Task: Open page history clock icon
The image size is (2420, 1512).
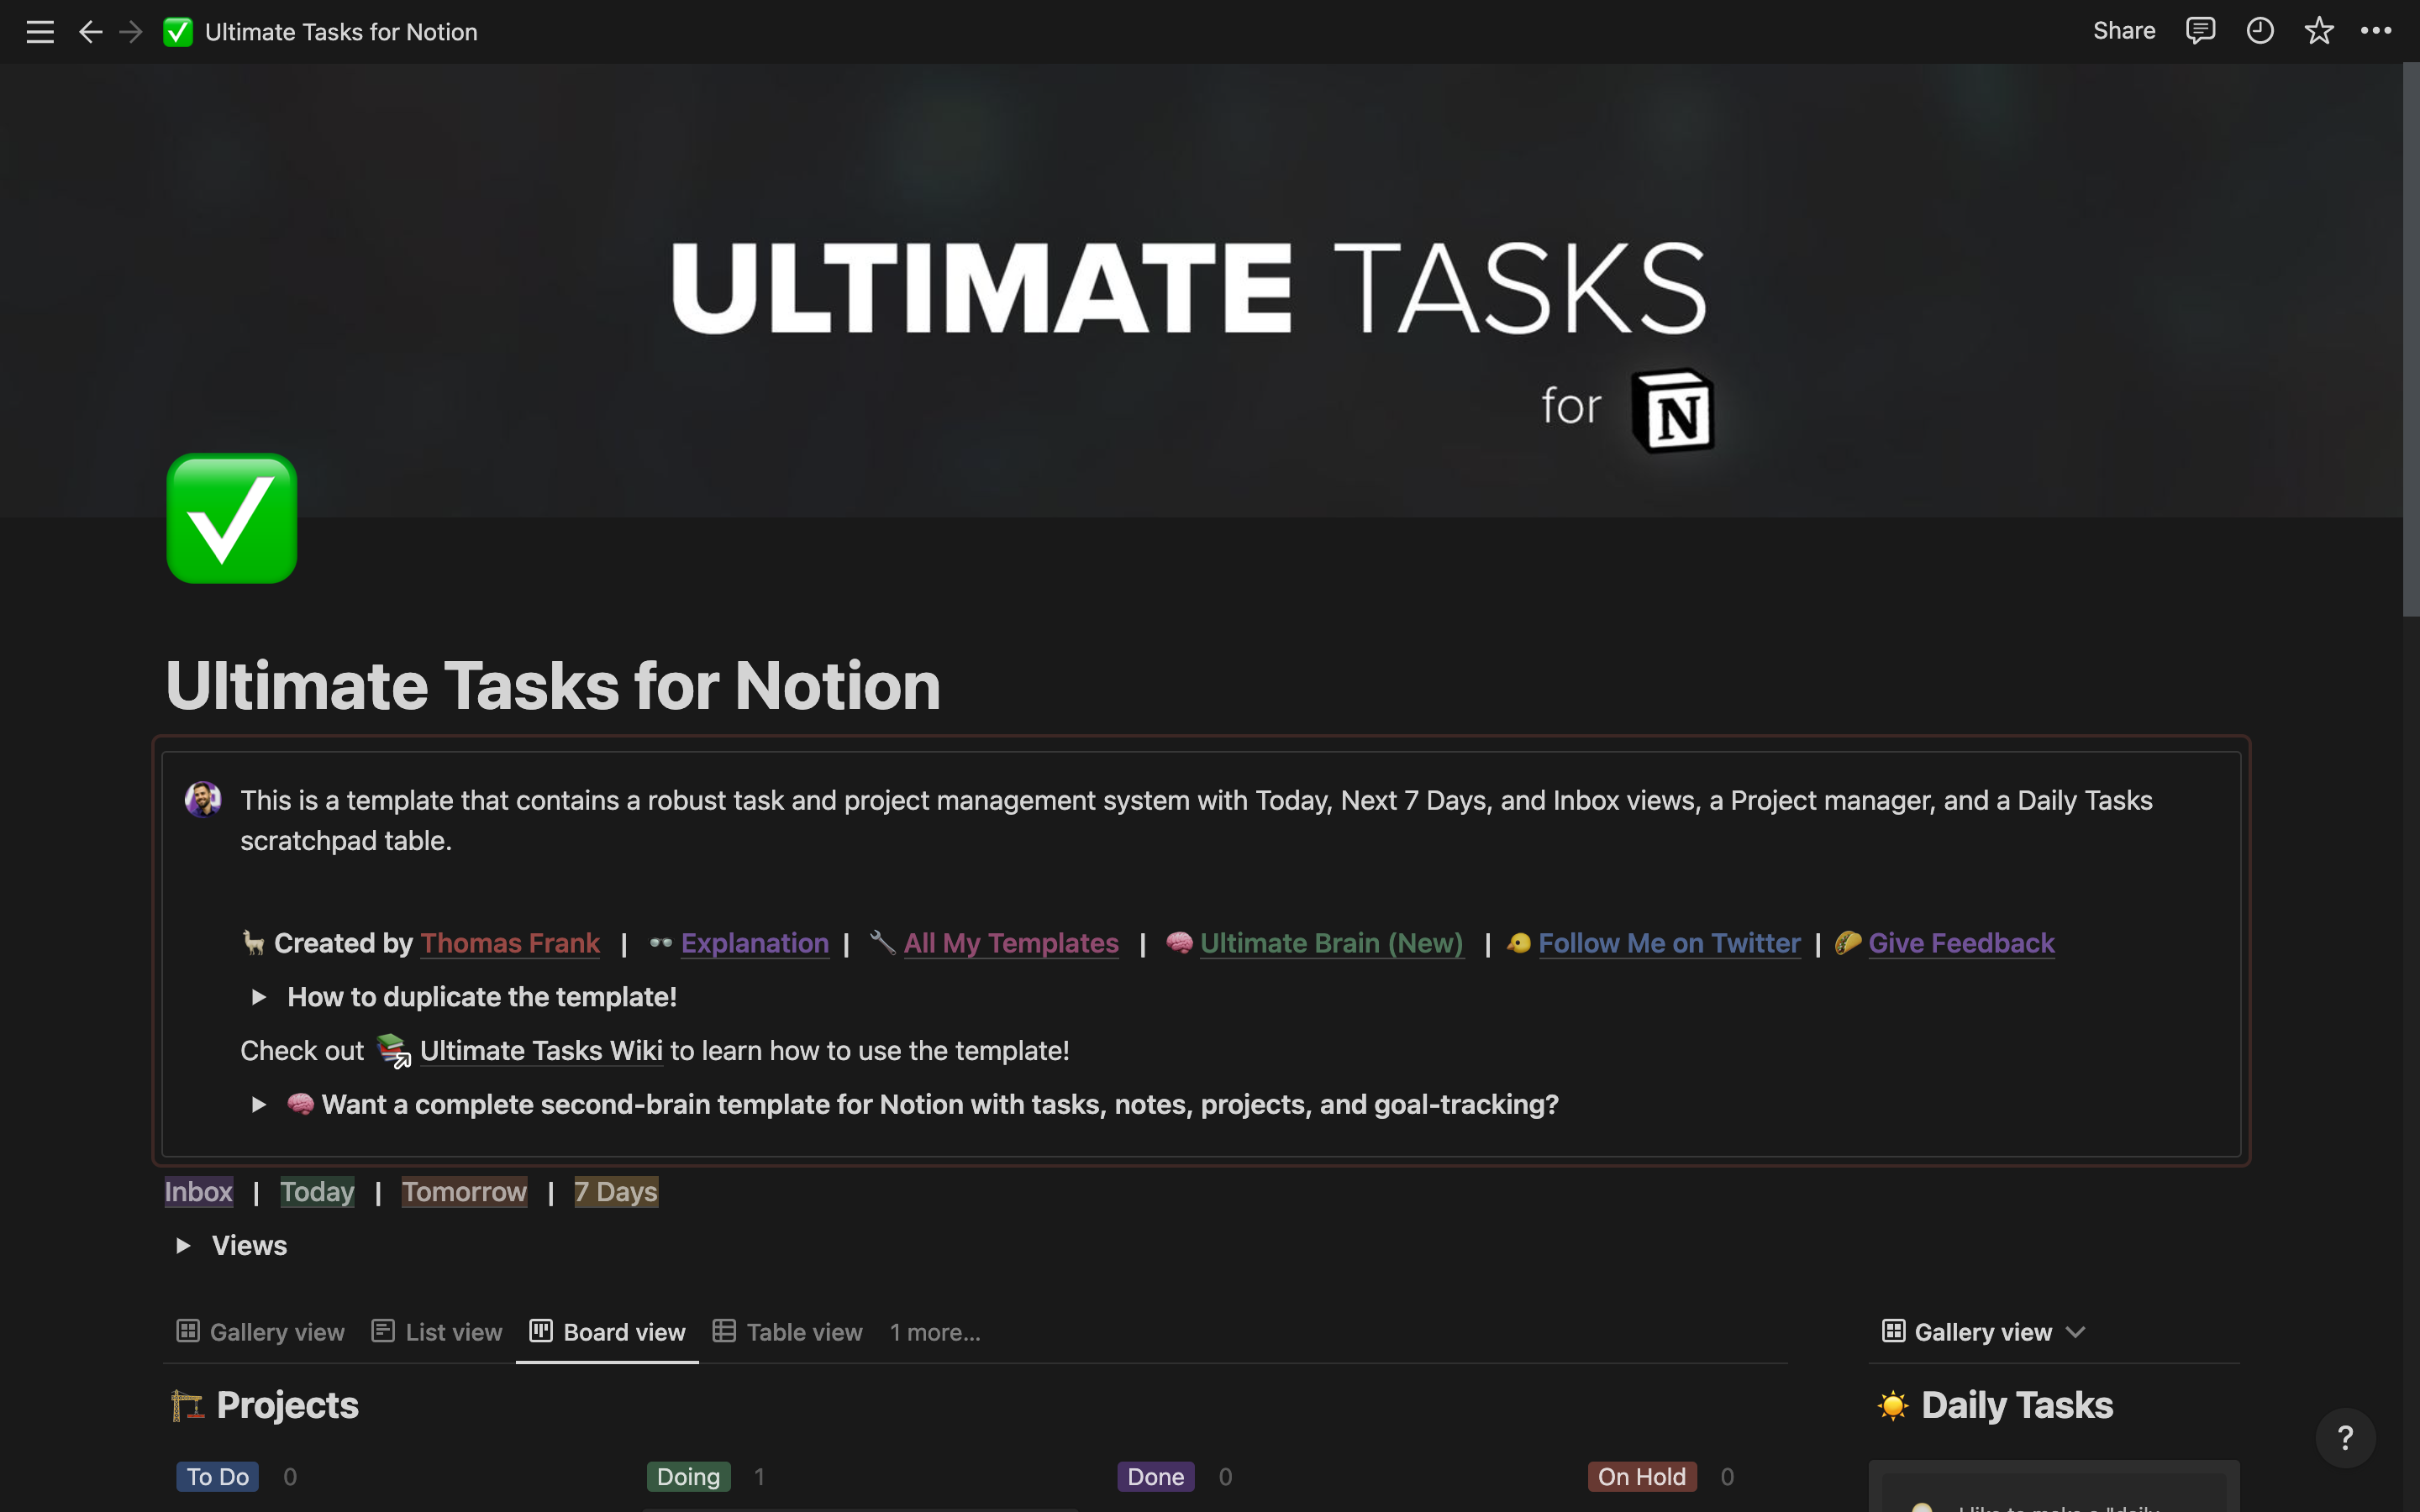Action: pos(2260,31)
